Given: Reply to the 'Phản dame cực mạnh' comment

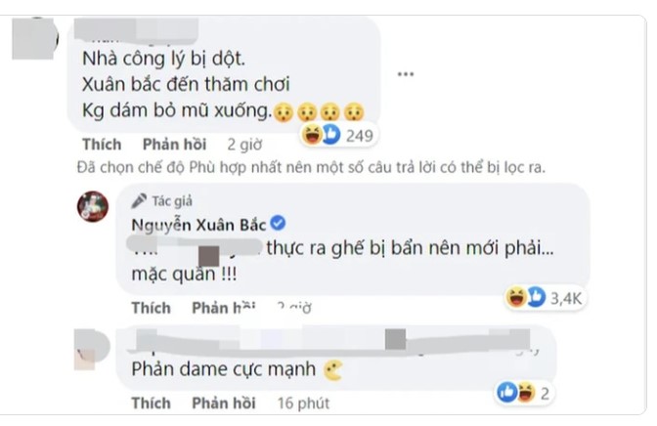Looking at the screenshot, I should pos(223,403).
